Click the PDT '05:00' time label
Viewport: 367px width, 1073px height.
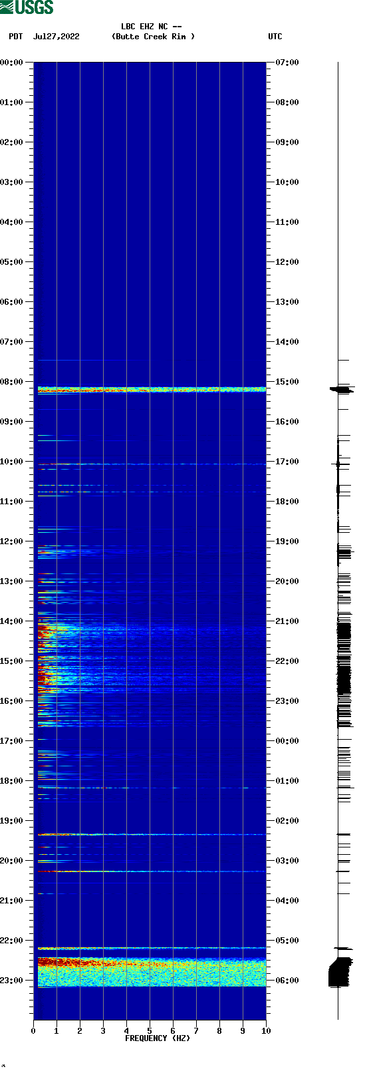pos(12,262)
